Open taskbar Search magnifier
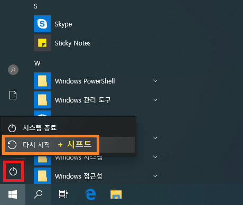This screenshot has height=205, width=243. [x=38, y=194]
